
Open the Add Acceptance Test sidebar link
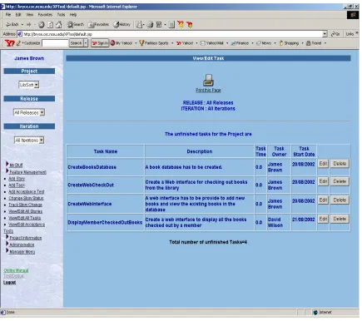pyautogui.click(x=27, y=191)
